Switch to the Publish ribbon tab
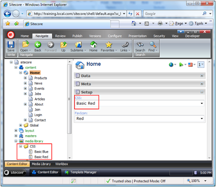 point(77,36)
